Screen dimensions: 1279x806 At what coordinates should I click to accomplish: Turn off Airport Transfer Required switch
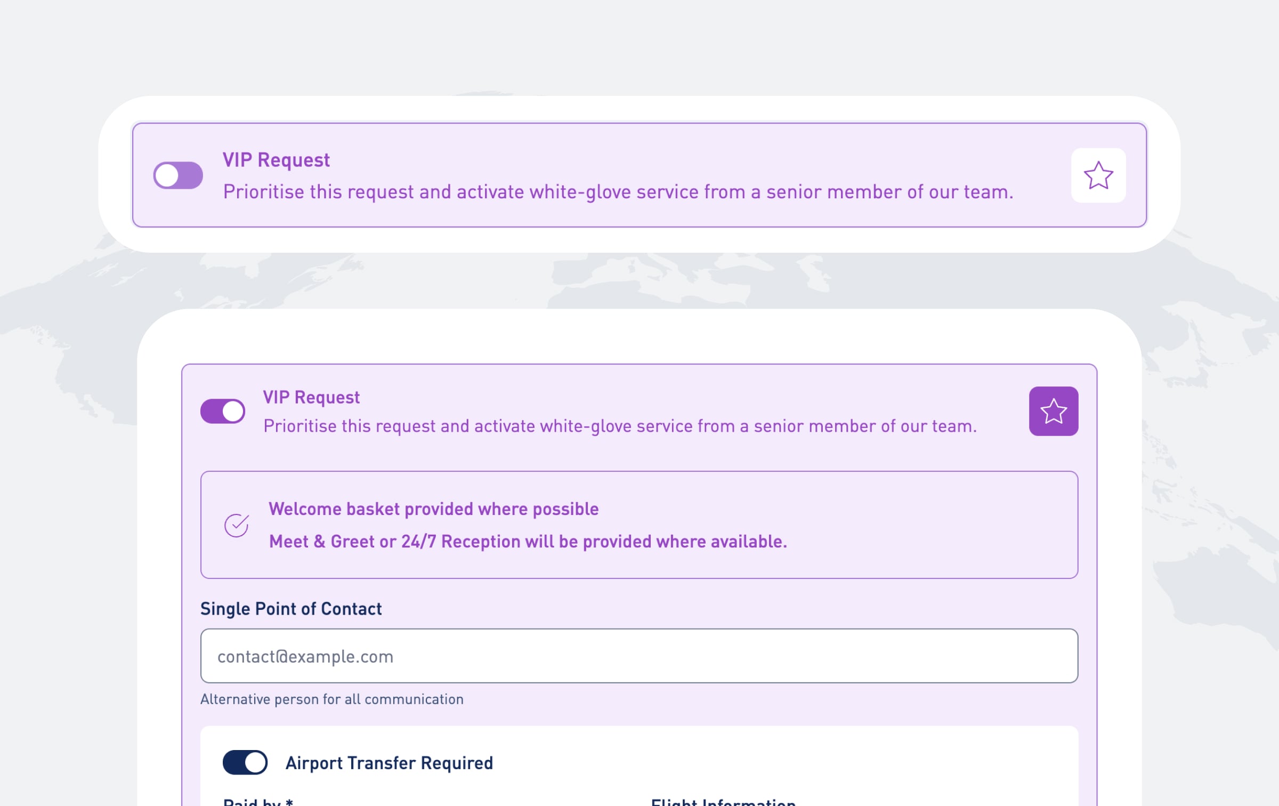click(x=245, y=762)
